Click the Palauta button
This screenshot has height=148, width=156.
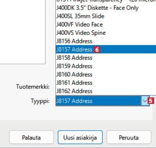pyautogui.click(x=31, y=137)
